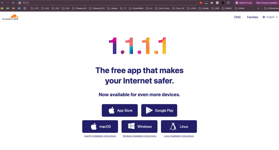Download the Linux app
This screenshot has width=279, height=150.
pos(179,127)
